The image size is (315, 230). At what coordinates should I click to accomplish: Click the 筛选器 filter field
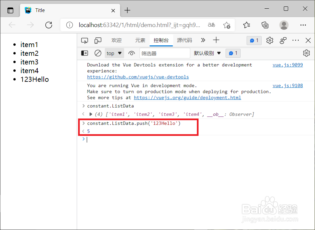[x=165, y=53]
